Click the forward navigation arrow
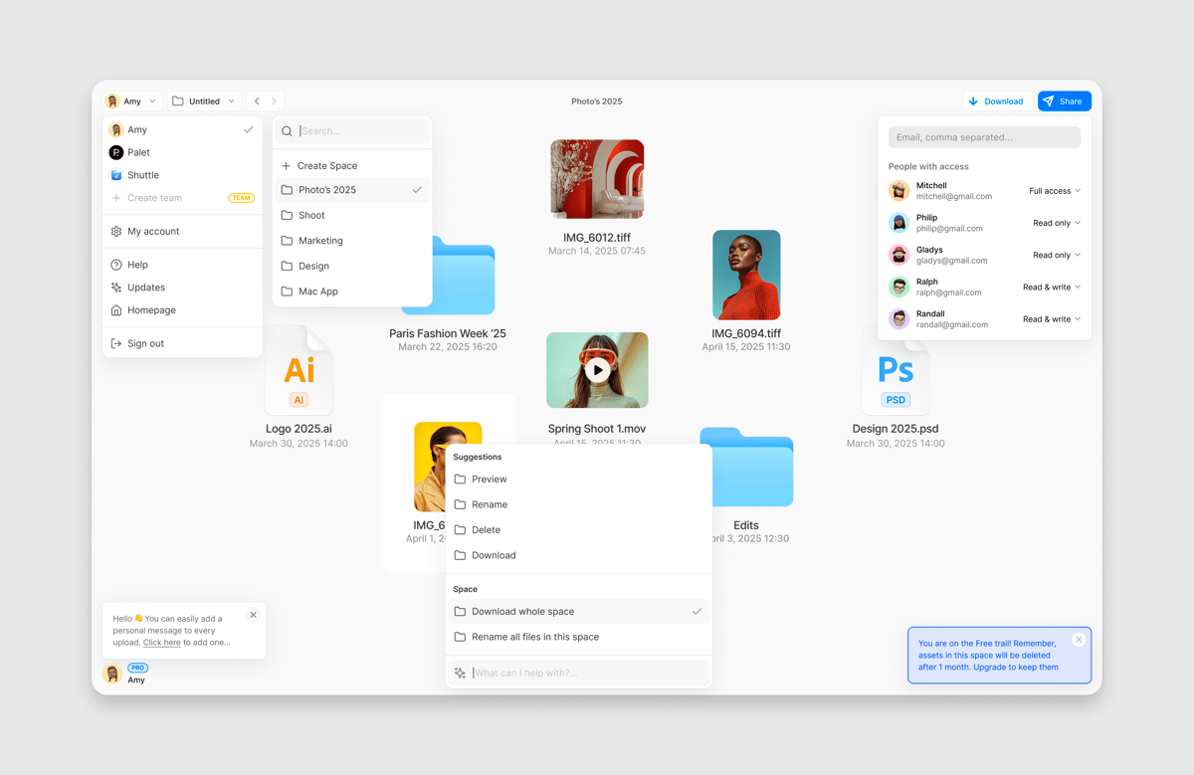1194x775 pixels. coord(275,101)
